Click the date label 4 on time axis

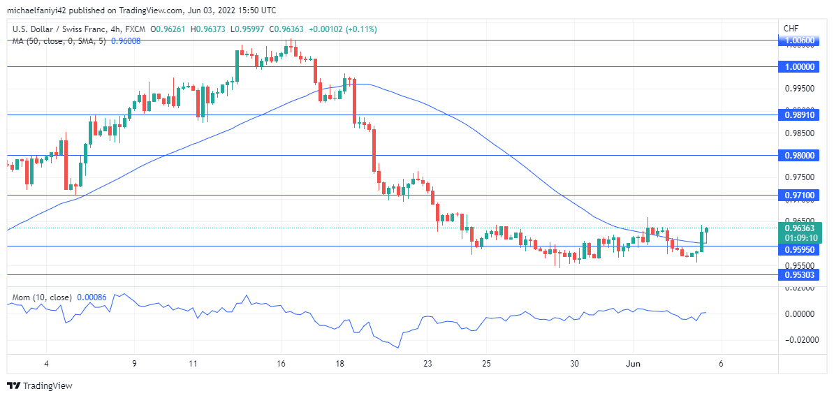(x=47, y=364)
